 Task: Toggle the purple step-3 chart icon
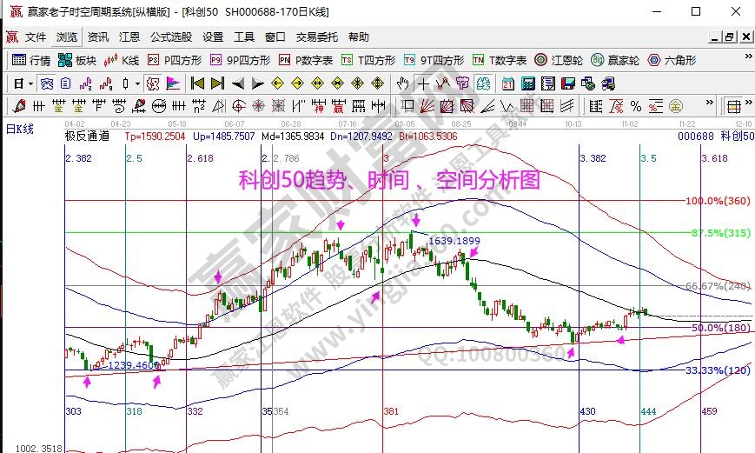point(86,83)
